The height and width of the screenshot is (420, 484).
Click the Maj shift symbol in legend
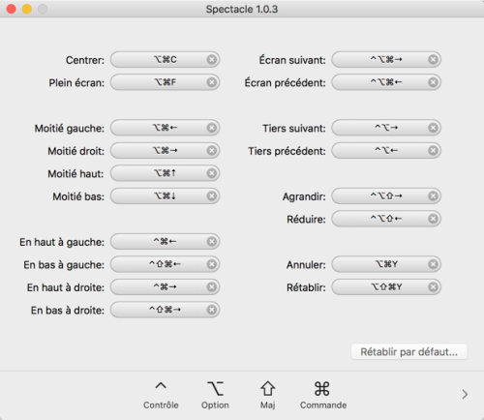[x=268, y=388]
